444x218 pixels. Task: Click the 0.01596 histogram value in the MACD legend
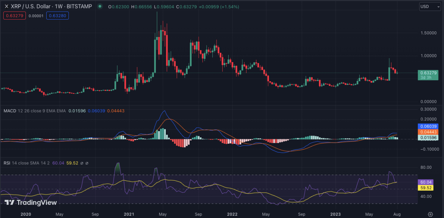[x=77, y=111]
